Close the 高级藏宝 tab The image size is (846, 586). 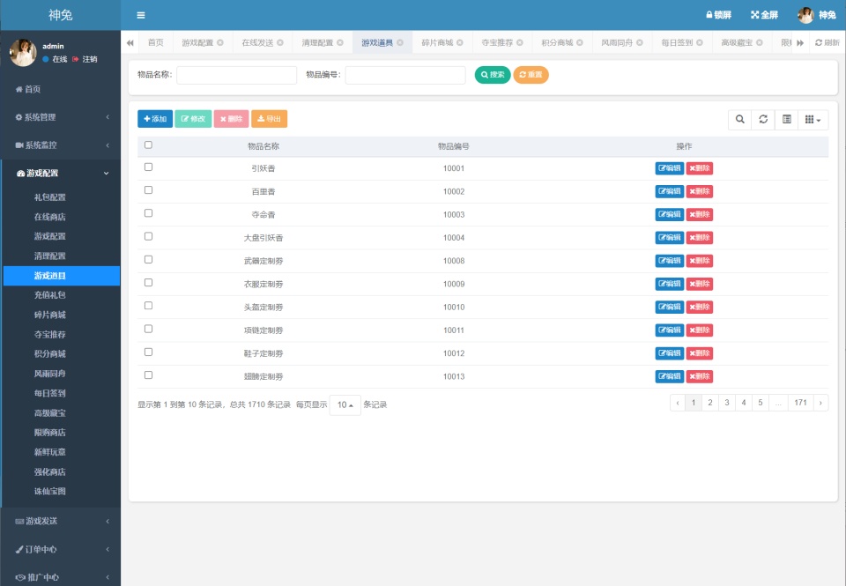[x=759, y=42]
